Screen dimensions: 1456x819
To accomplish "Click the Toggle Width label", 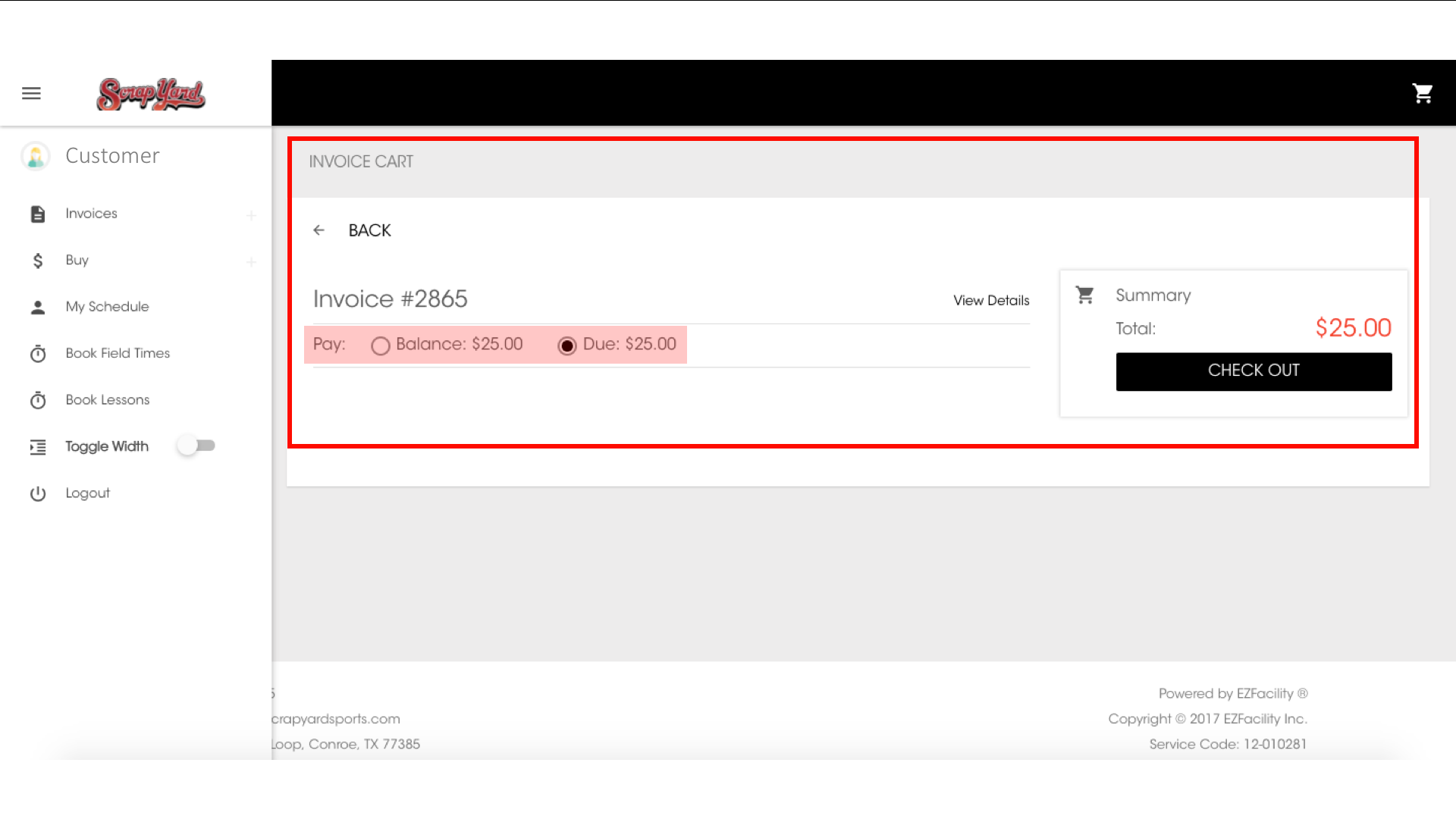I will point(107,446).
